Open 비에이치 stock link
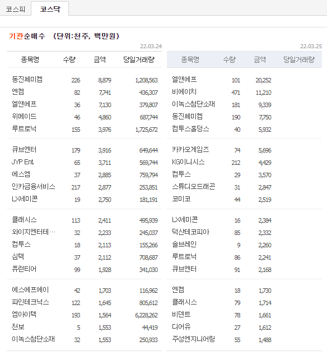327x355 pixels. pyautogui.click(x=184, y=91)
